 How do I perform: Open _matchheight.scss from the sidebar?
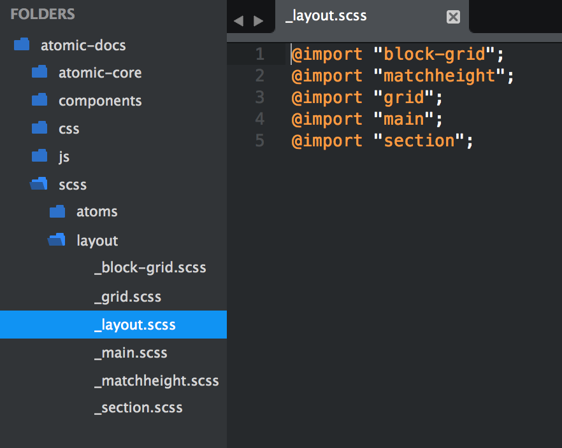(157, 381)
